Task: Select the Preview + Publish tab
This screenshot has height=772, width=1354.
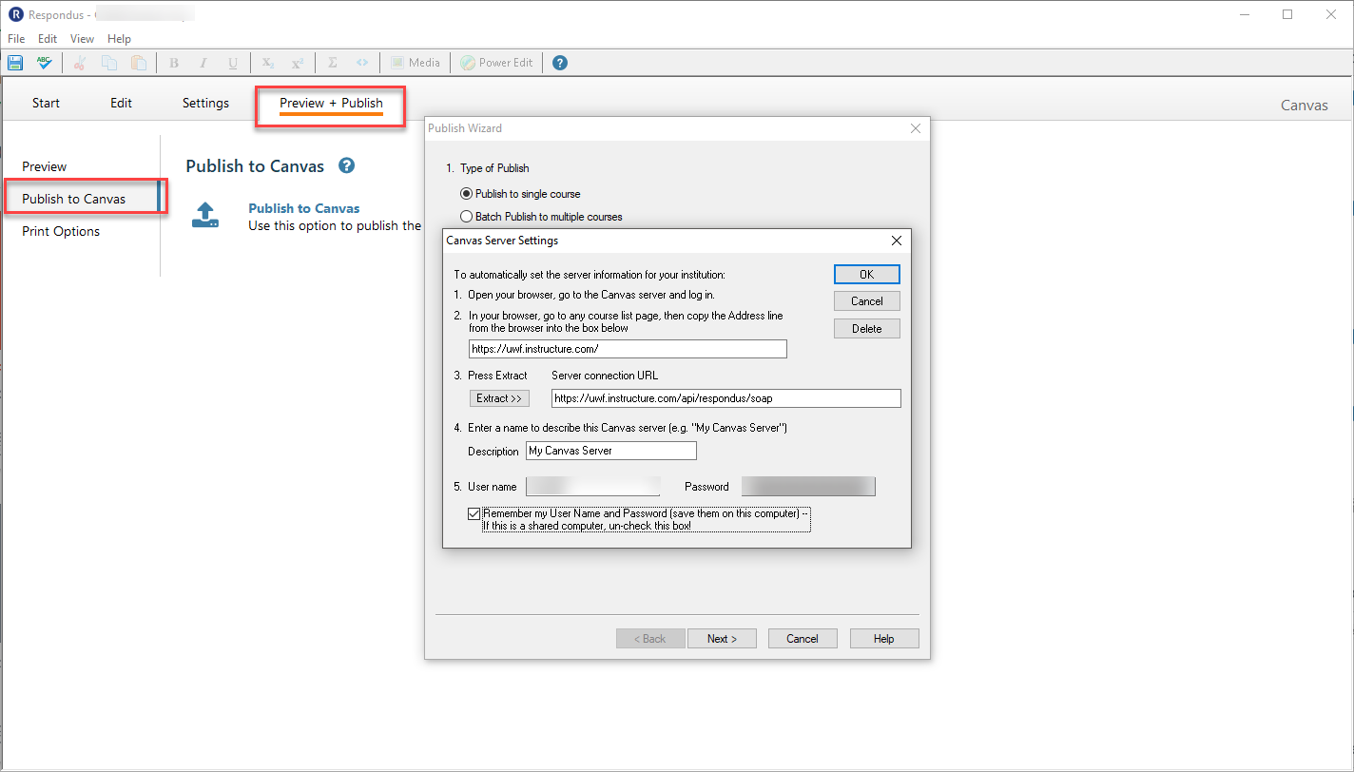Action: 331,104
